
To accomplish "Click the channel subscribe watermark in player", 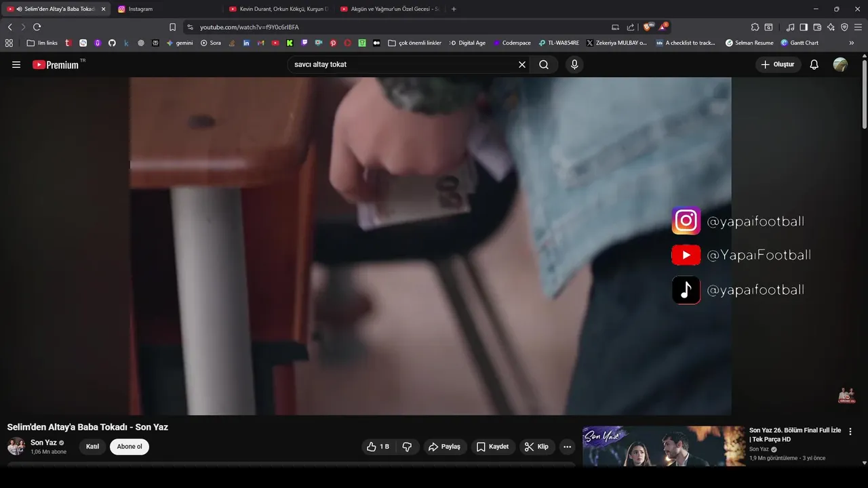I will 846,396.
